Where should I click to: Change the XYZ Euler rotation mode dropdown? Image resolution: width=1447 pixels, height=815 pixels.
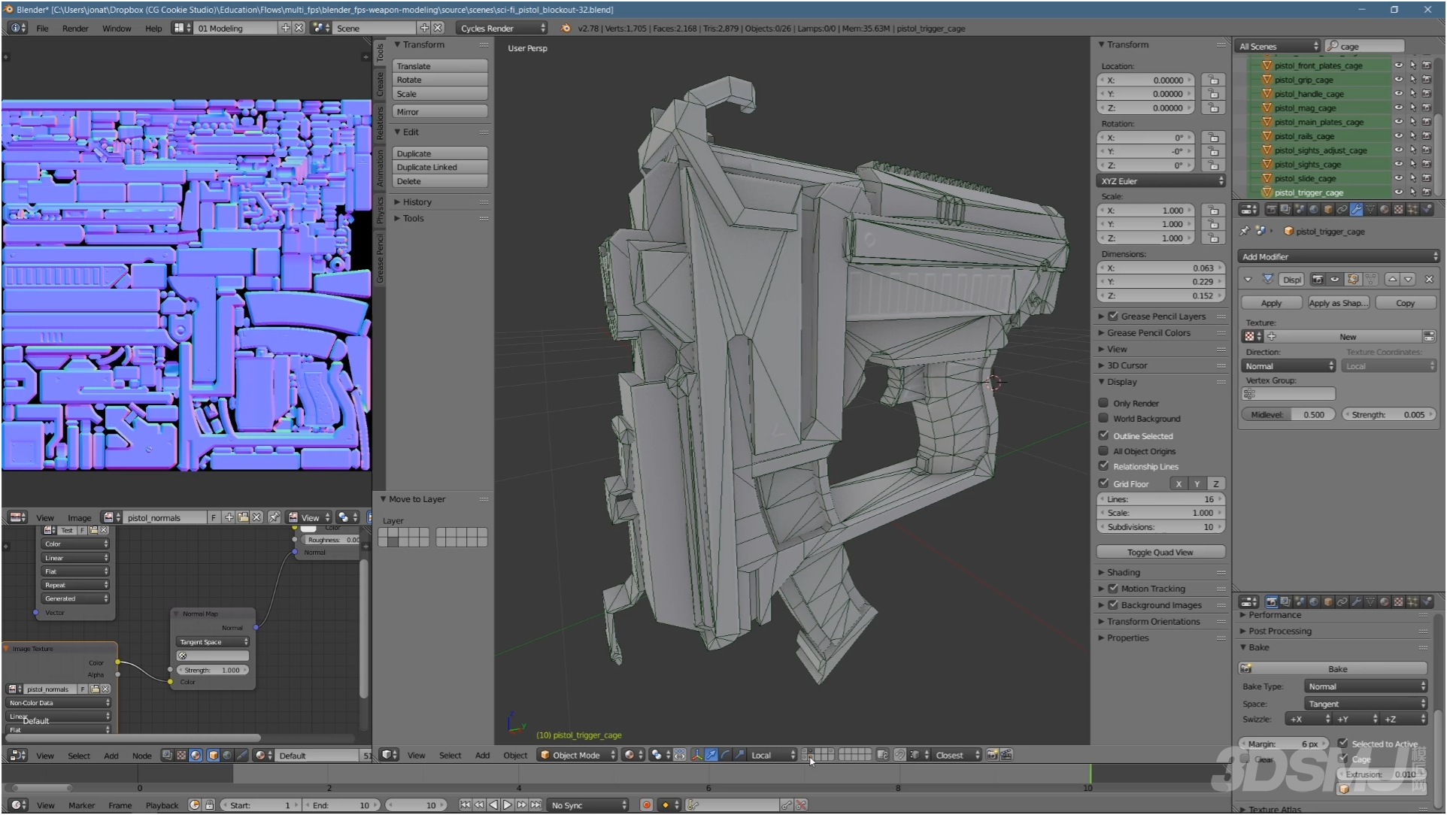tap(1160, 181)
